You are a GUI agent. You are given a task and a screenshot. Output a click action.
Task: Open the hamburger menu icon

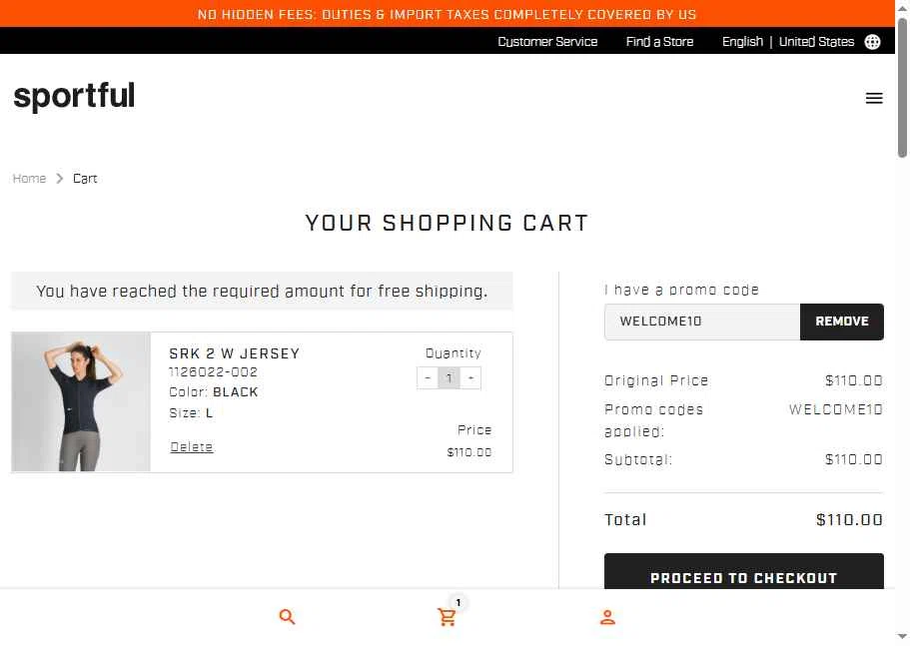pyautogui.click(x=874, y=98)
